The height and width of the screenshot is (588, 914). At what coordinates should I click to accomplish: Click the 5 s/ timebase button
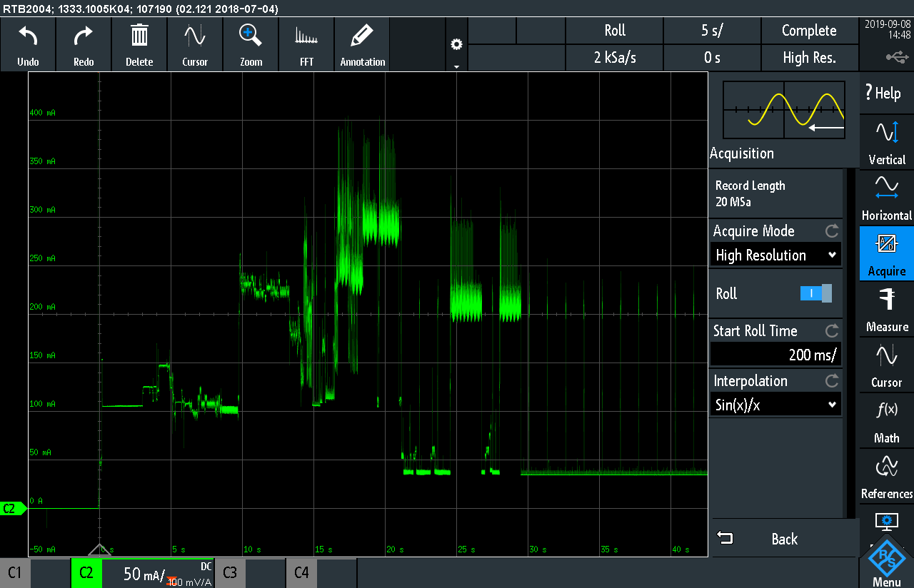tap(712, 31)
